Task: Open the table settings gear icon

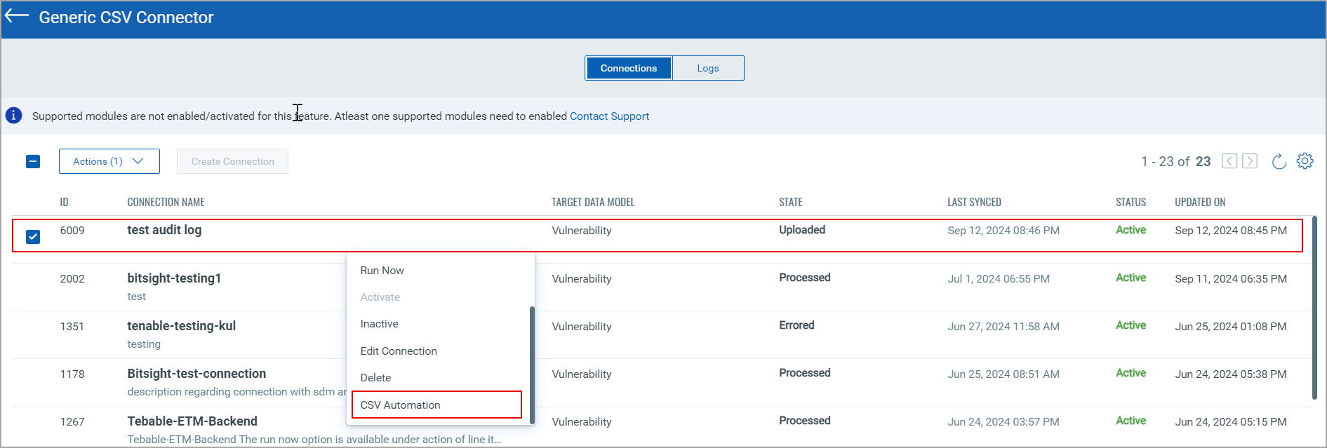Action: (1305, 161)
